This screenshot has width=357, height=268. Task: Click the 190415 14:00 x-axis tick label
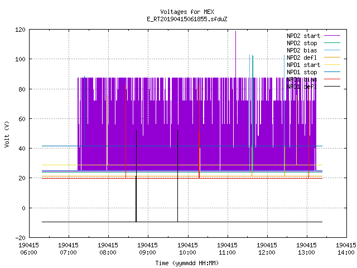pyautogui.click(x=346, y=249)
